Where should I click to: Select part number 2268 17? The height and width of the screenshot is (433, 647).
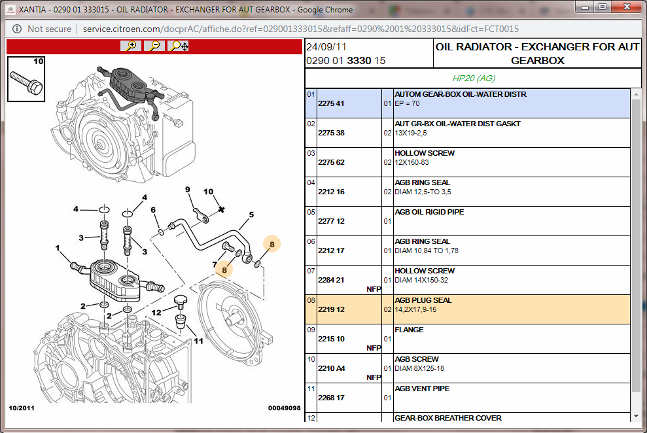pyautogui.click(x=331, y=398)
